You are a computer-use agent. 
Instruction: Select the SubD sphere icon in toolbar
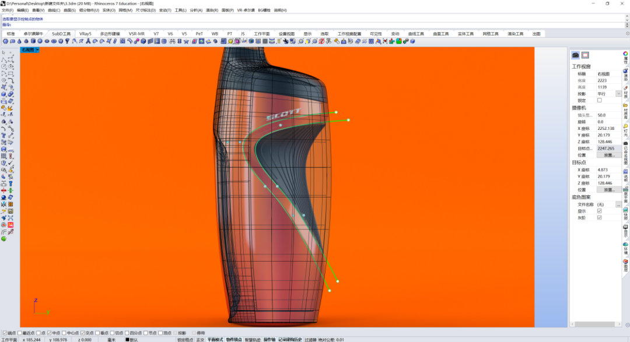[40, 41]
